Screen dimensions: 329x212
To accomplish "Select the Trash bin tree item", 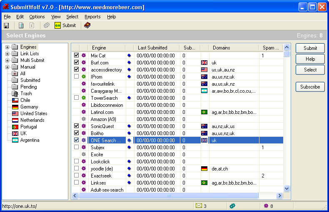I will pos(22,94).
